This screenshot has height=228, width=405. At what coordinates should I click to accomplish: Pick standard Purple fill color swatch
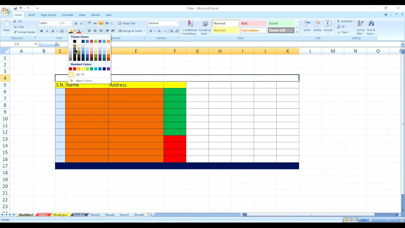pos(108,69)
